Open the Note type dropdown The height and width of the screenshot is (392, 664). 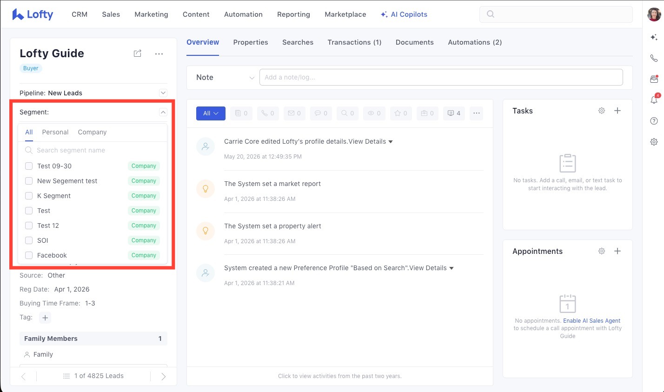225,78
